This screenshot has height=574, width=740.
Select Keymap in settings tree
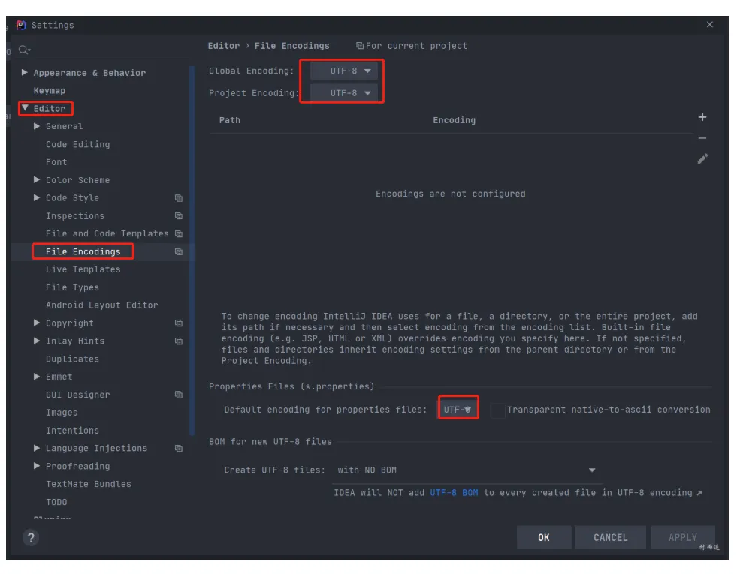pos(49,91)
